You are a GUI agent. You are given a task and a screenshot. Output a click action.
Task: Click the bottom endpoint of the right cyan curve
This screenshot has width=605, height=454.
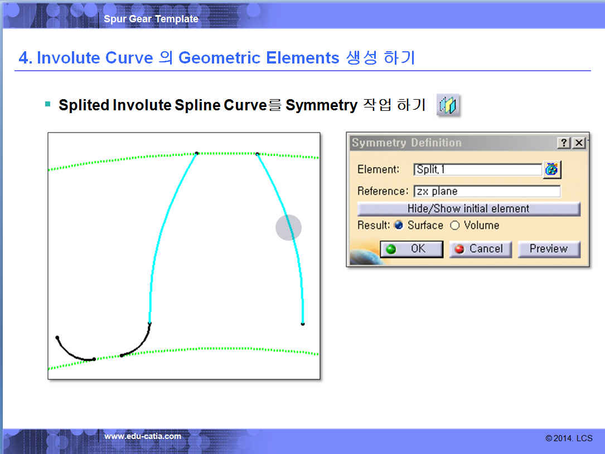pyautogui.click(x=303, y=324)
